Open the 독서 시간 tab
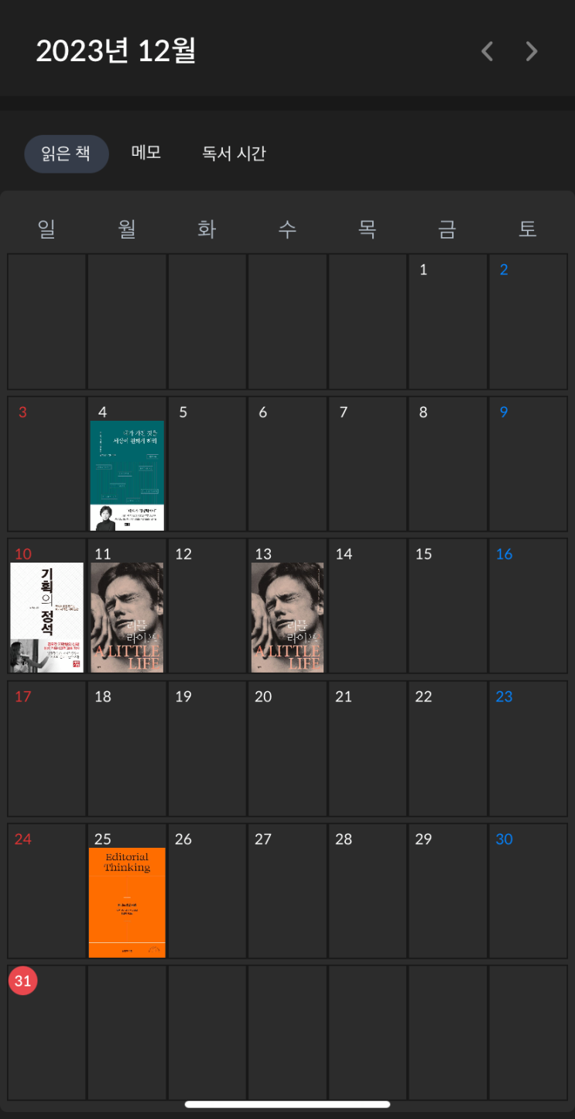This screenshot has height=1119, width=575. tap(234, 153)
